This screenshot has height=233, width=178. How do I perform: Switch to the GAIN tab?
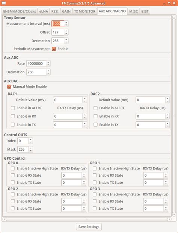point(66,11)
